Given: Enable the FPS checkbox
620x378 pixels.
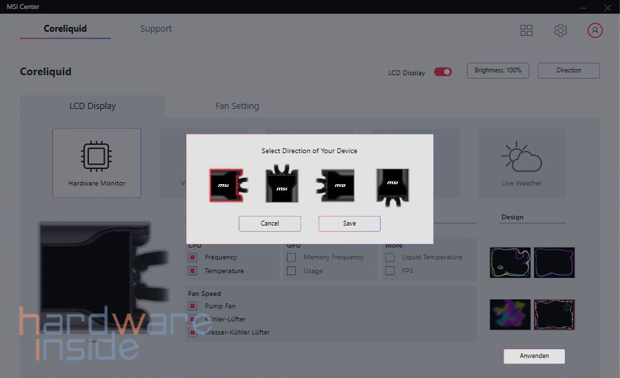Looking at the screenshot, I should (390, 271).
